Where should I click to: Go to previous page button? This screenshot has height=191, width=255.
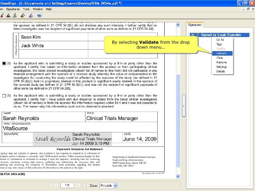click(56, 185)
